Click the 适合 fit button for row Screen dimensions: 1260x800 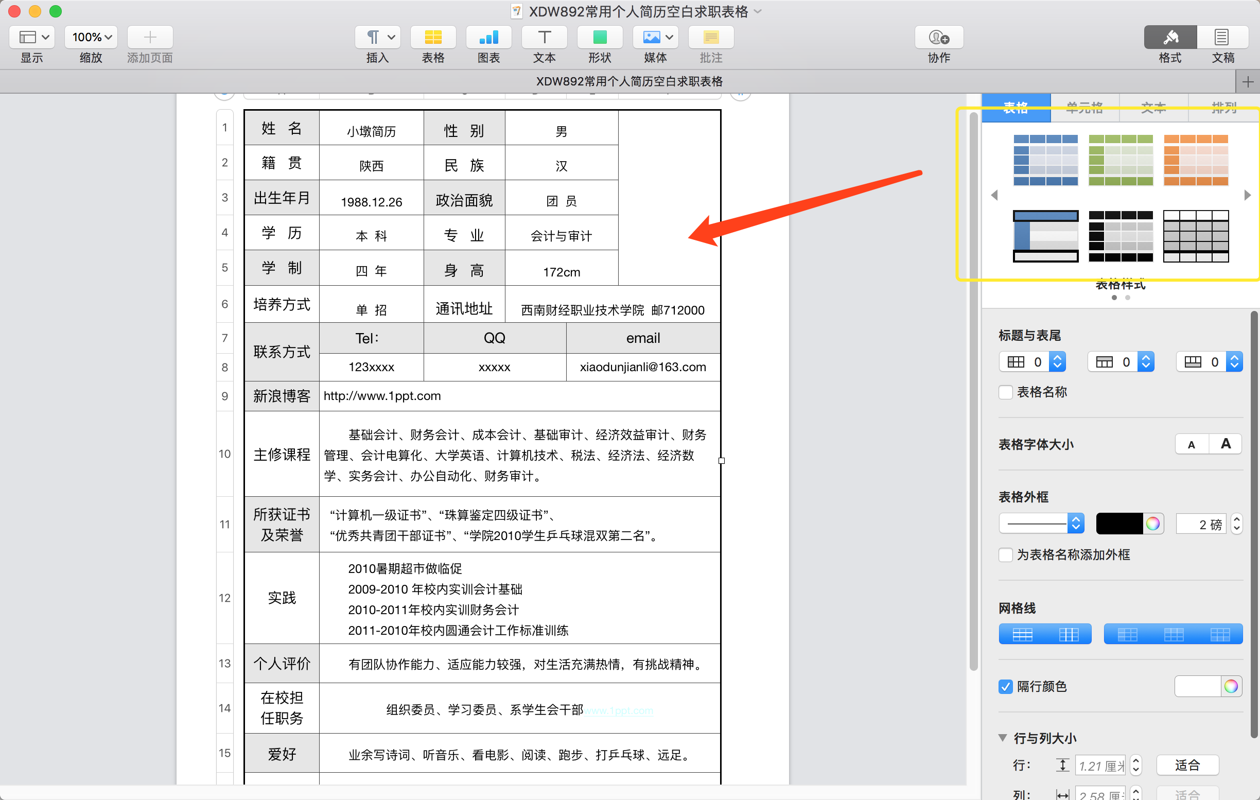[x=1187, y=765]
